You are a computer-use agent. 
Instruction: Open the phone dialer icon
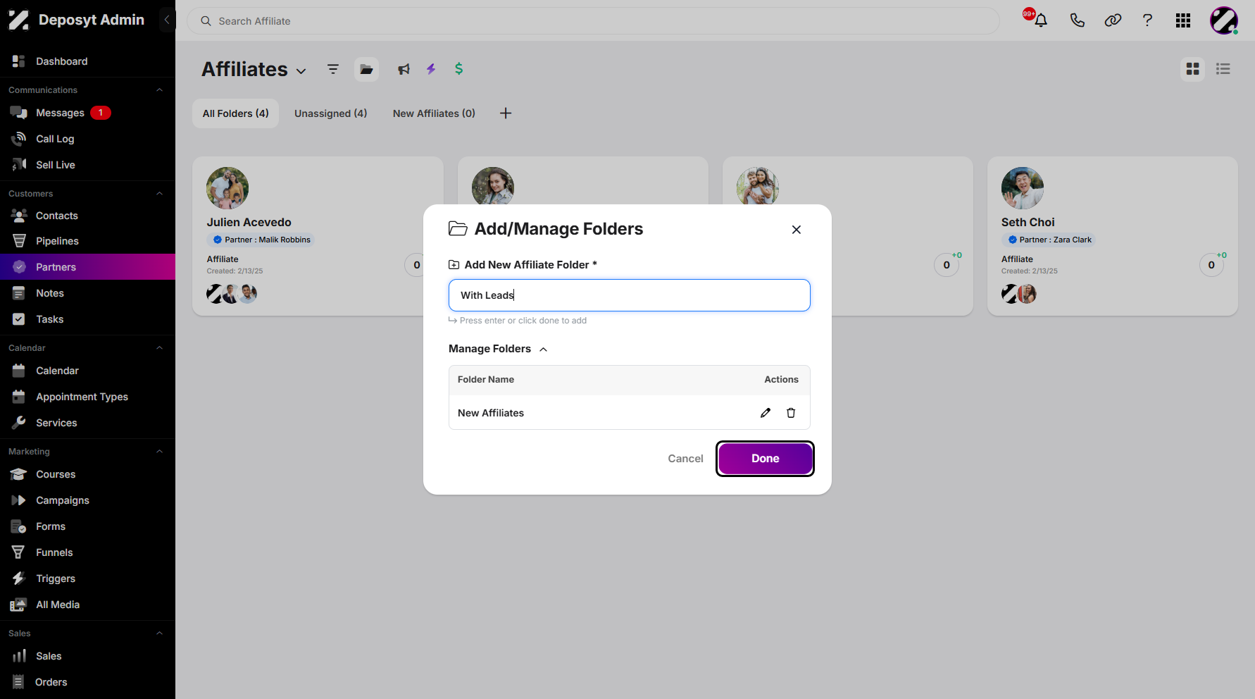click(x=1077, y=20)
